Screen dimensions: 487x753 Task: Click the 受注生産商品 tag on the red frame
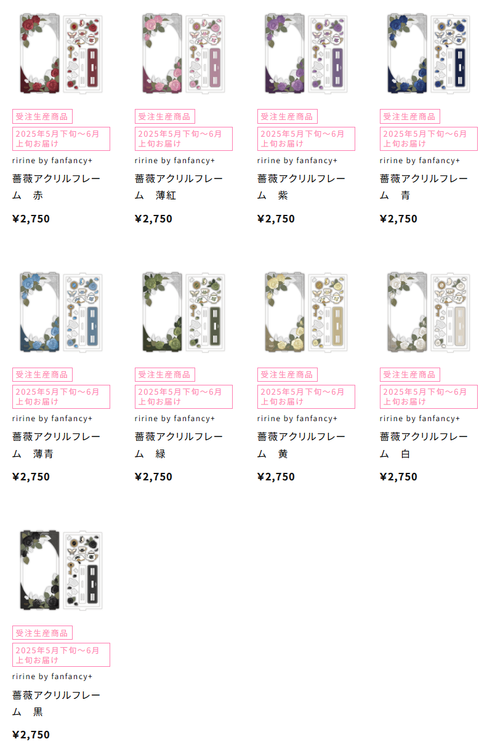[42, 116]
